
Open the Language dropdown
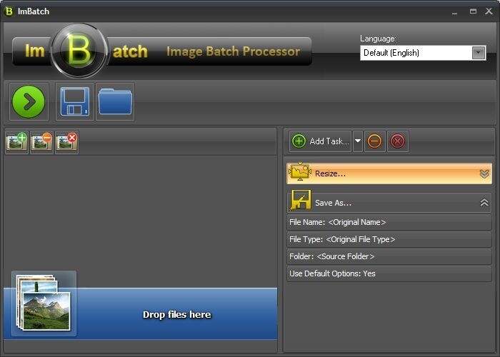click(x=424, y=53)
